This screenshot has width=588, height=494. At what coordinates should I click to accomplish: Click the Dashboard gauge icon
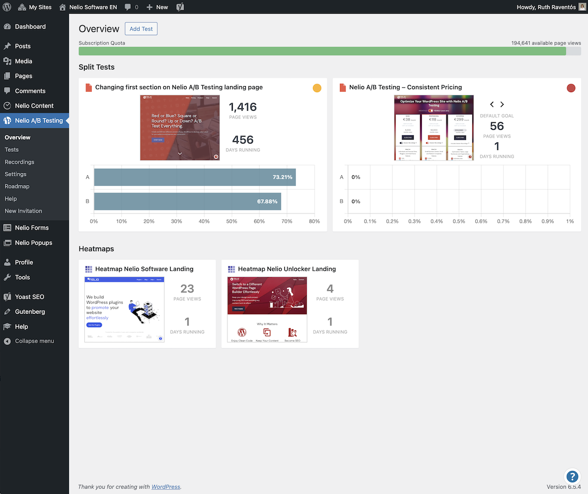[x=7, y=26]
